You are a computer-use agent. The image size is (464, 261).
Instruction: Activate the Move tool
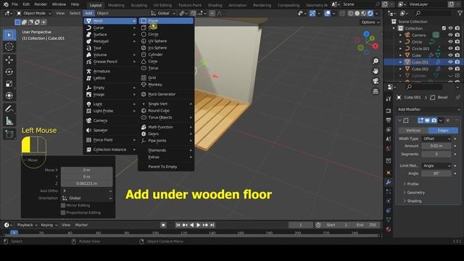[x=9, y=59]
